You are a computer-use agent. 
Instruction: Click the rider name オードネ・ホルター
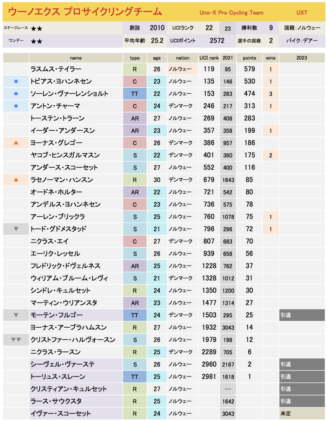click(x=56, y=192)
